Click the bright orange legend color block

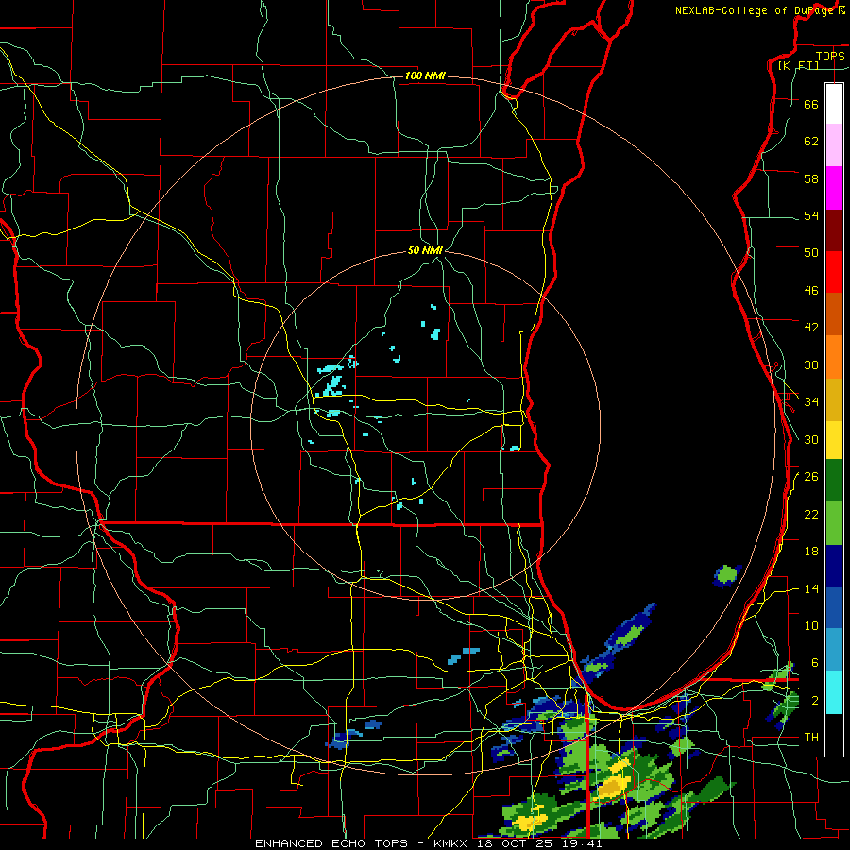[834, 357]
